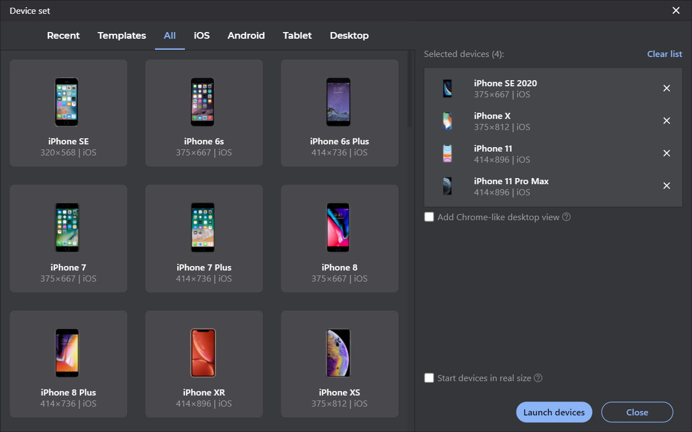Click the iPhone SE 2020 name in selected list
Image resolution: width=692 pixels, height=432 pixels.
(505, 83)
